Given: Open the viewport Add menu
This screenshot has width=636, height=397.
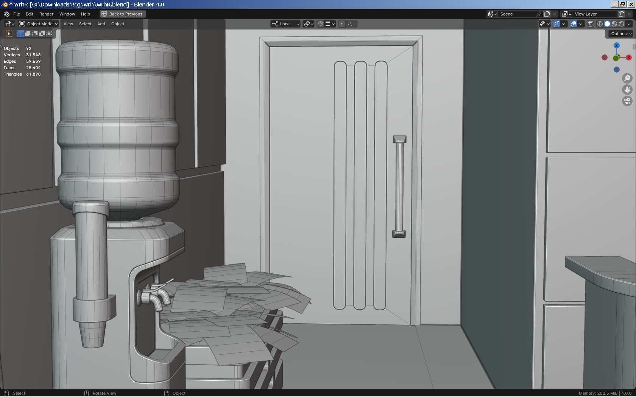Looking at the screenshot, I should (101, 24).
